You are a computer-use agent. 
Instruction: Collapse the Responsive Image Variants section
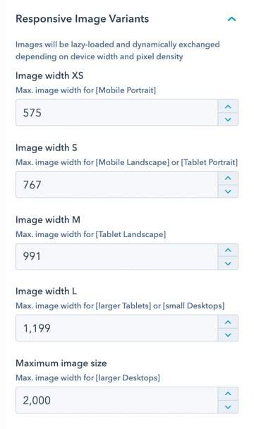pyautogui.click(x=231, y=19)
